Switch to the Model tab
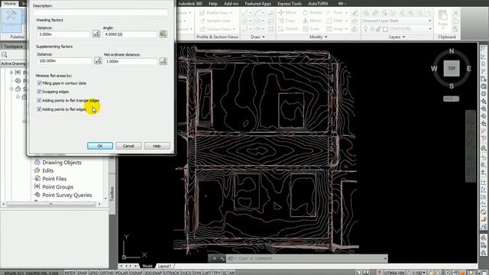489x275 pixels. pyautogui.click(x=147, y=266)
